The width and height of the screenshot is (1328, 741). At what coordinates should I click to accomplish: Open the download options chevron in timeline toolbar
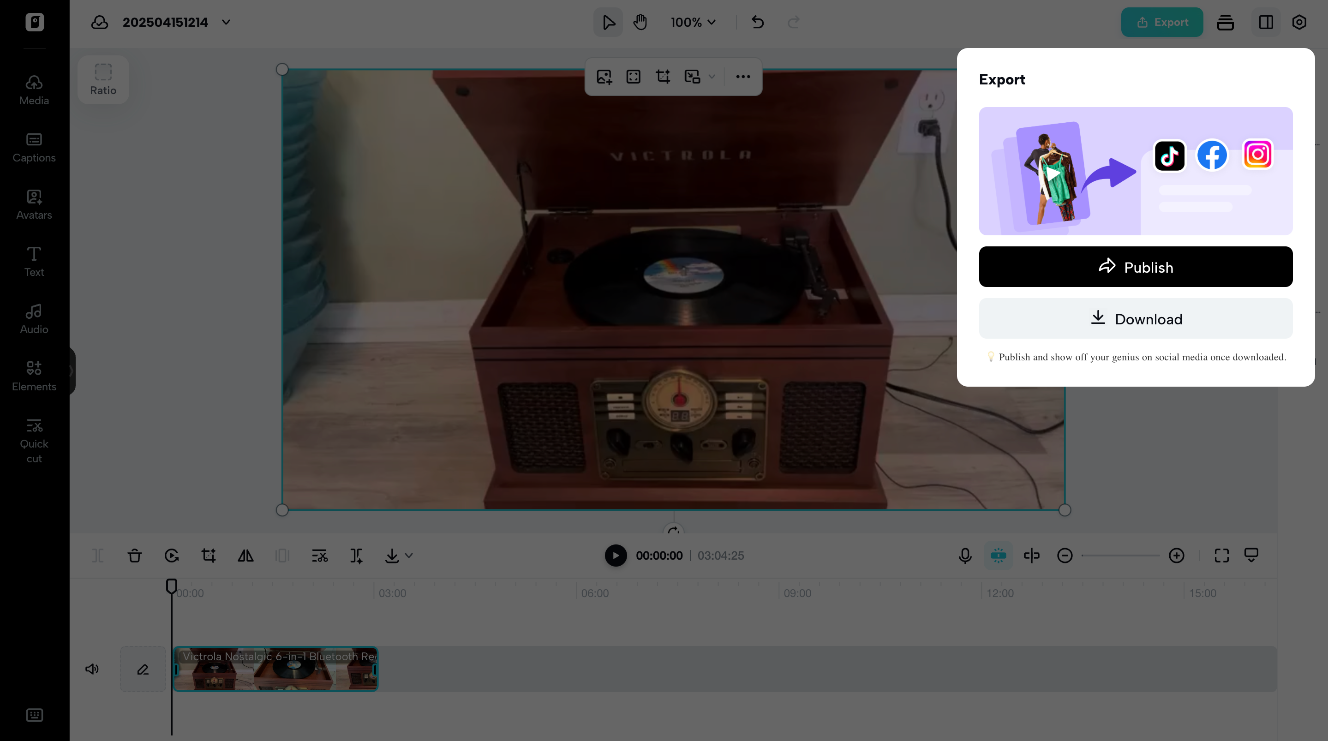point(409,556)
